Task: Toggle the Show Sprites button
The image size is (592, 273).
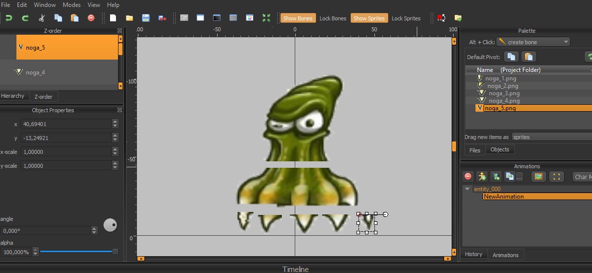Action: click(369, 18)
